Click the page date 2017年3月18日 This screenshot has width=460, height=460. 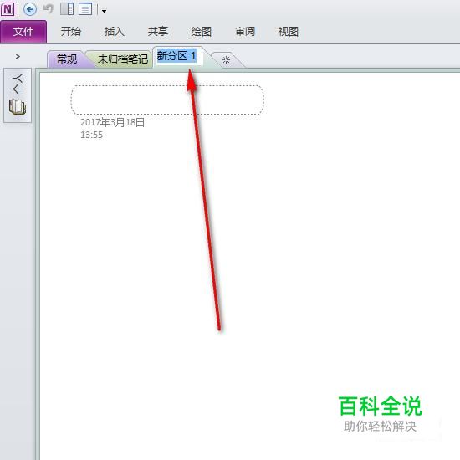112,122
